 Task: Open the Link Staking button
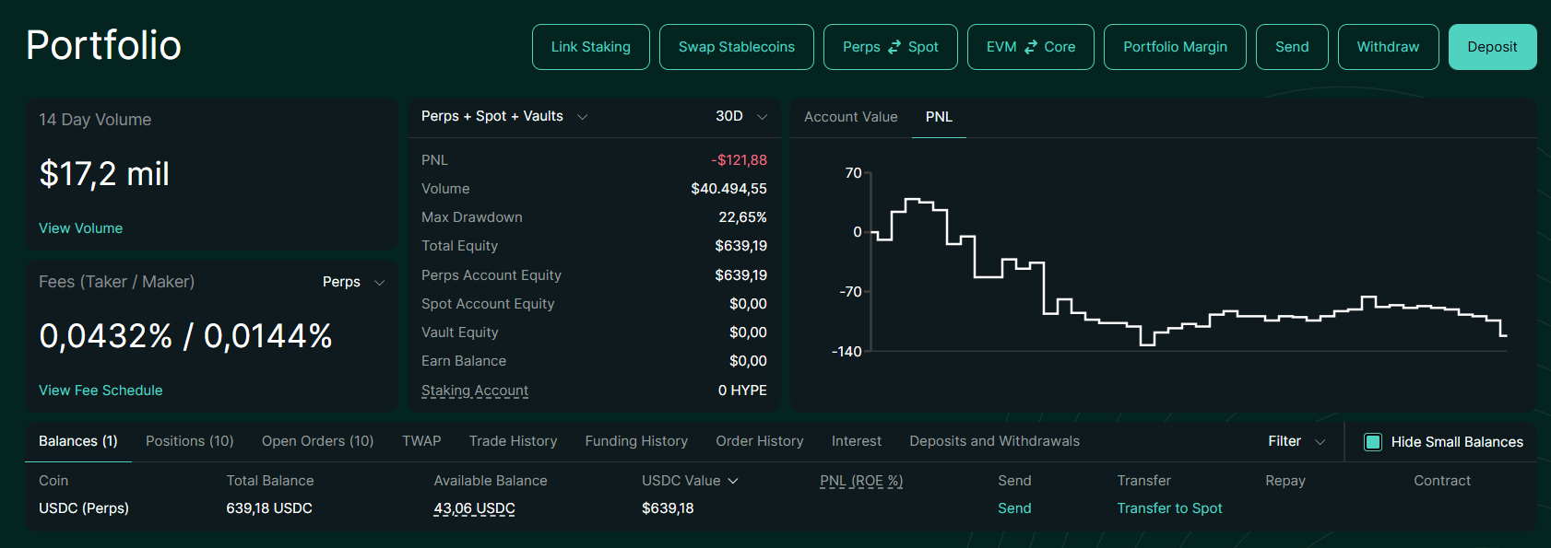(590, 47)
